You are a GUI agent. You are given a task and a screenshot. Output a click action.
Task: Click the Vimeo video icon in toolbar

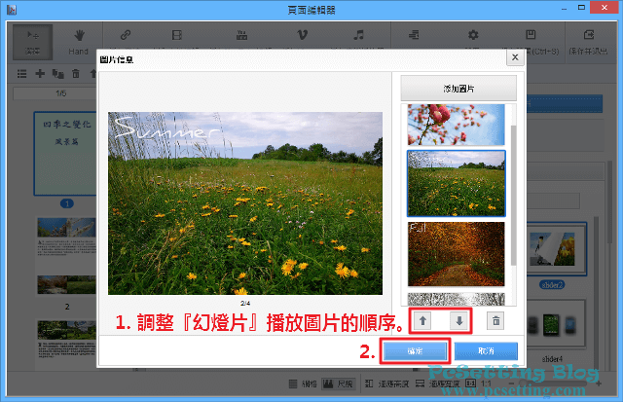(291, 35)
